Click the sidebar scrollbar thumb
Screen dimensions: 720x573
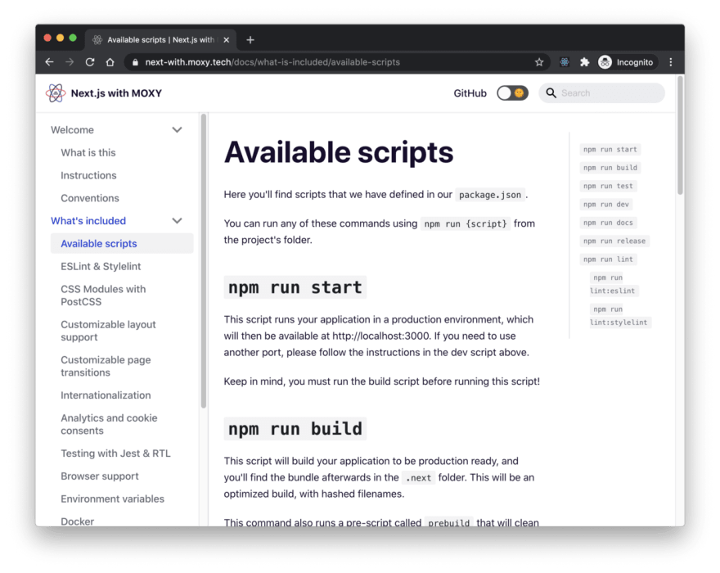204,261
